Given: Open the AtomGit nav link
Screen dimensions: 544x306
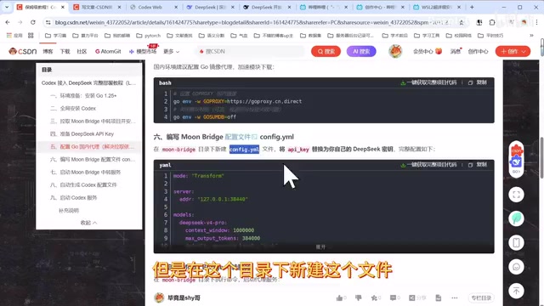Looking at the screenshot, I should click(x=108, y=51).
